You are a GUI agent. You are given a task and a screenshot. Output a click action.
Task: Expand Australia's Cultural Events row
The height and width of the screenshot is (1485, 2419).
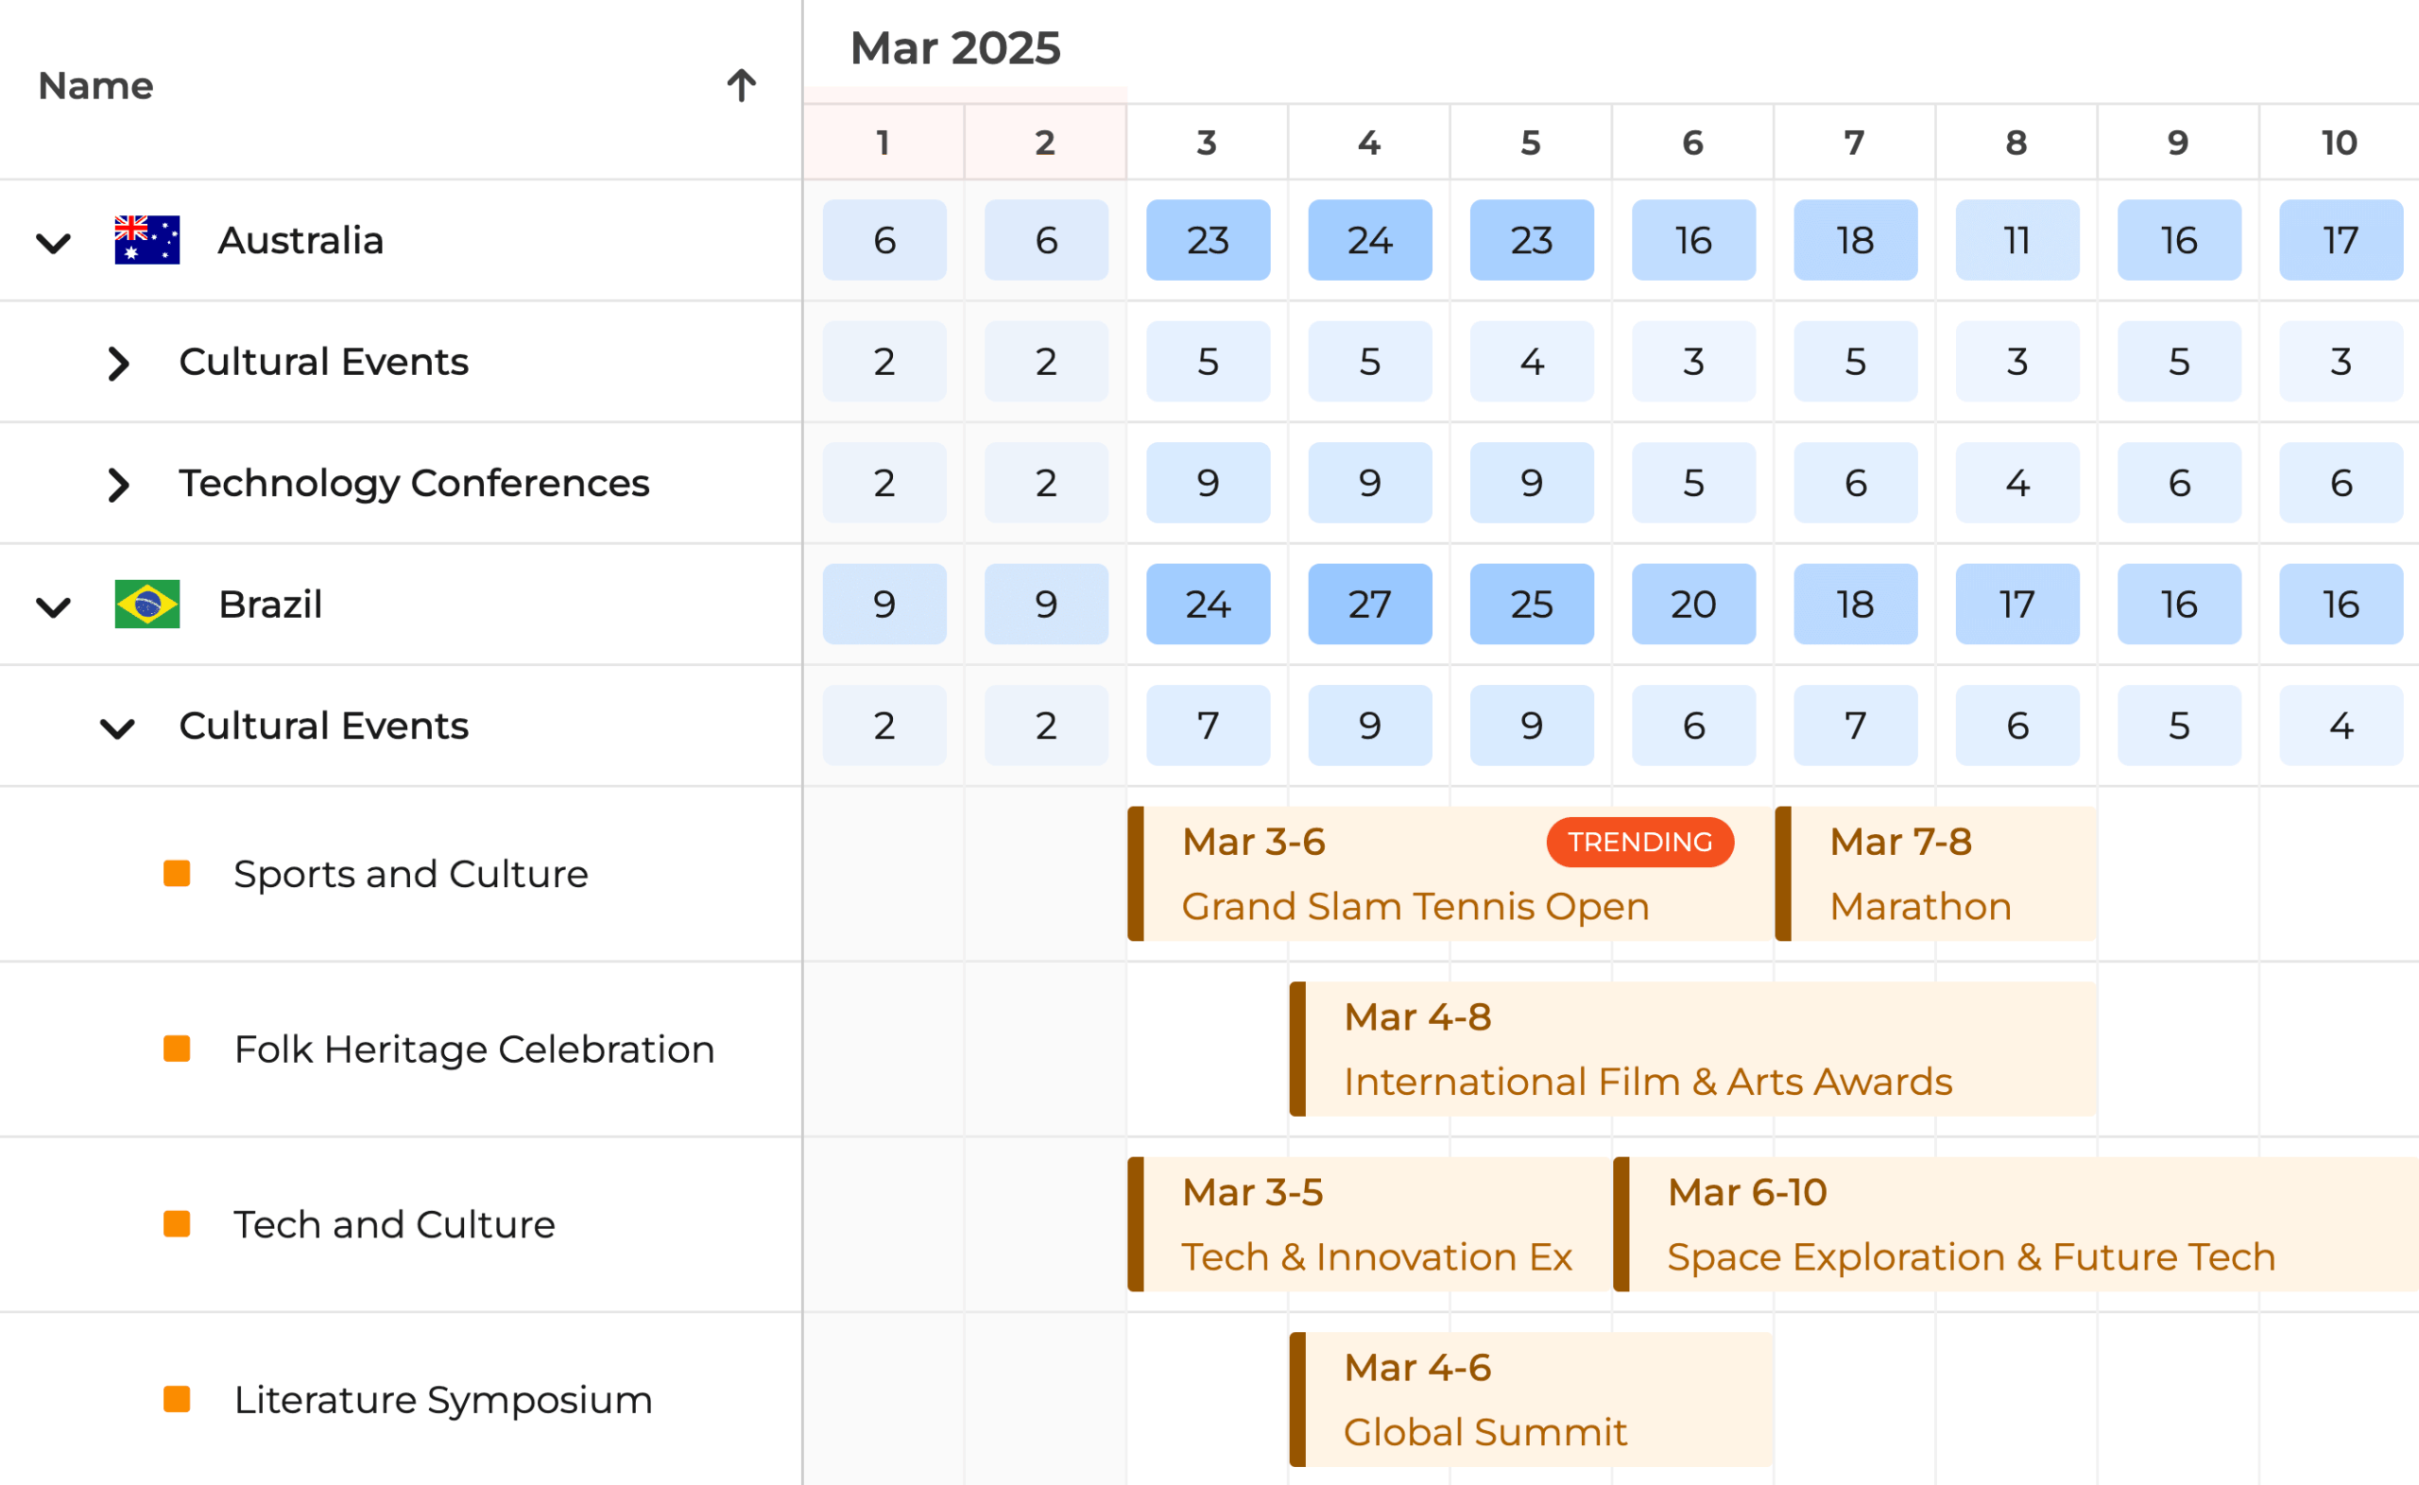[118, 364]
